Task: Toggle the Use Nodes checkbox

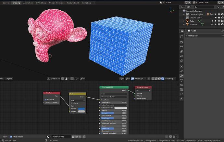Action: point(11,137)
